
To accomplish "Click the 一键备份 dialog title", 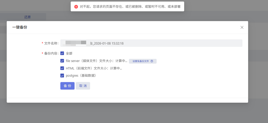I will 20,27.
